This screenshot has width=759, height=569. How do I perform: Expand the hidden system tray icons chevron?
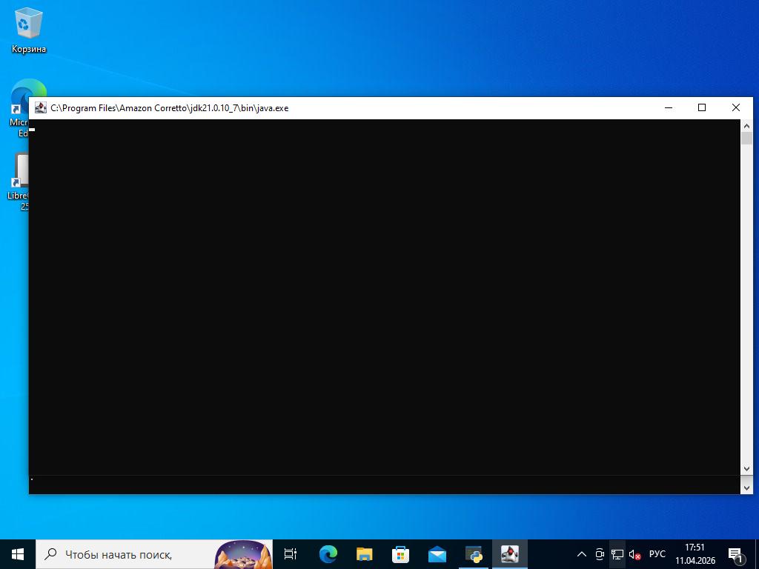(x=581, y=553)
